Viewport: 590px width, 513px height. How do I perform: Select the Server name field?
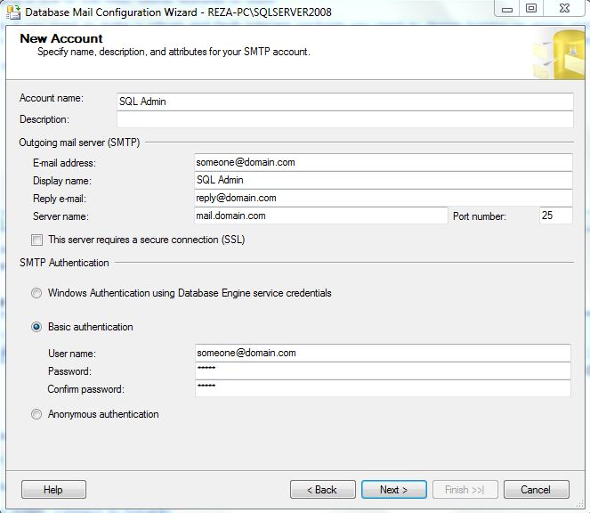(x=320, y=216)
